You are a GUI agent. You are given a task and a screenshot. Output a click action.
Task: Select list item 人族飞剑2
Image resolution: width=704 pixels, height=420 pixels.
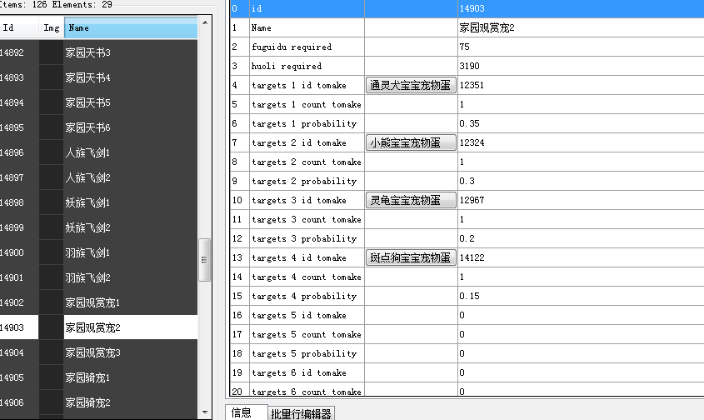(131, 177)
